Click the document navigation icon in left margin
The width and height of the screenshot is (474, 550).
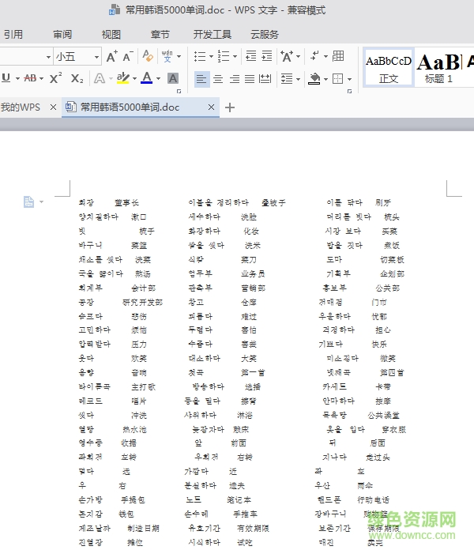[x=28, y=202]
